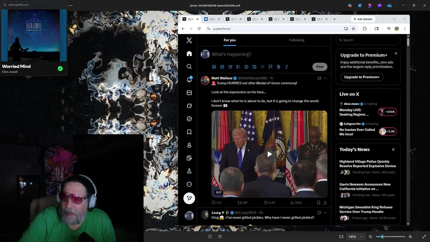
Task: Zoom in with magnifier plus icon
Action: point(410,237)
